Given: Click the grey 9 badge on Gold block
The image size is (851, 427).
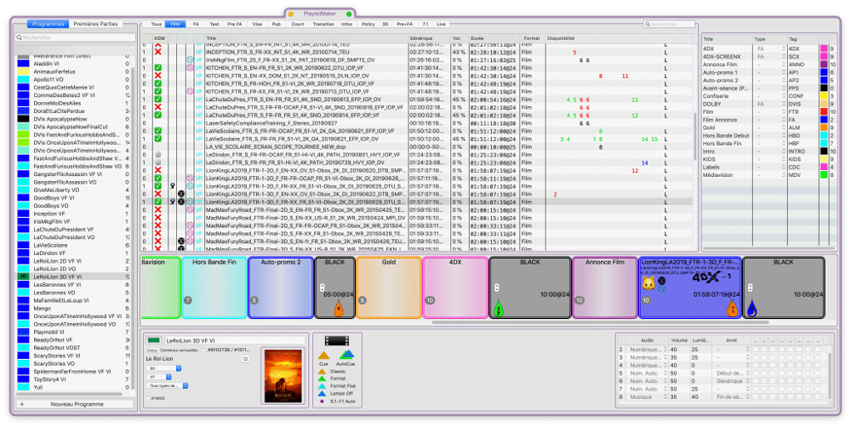Looking at the screenshot, I should (362, 300).
